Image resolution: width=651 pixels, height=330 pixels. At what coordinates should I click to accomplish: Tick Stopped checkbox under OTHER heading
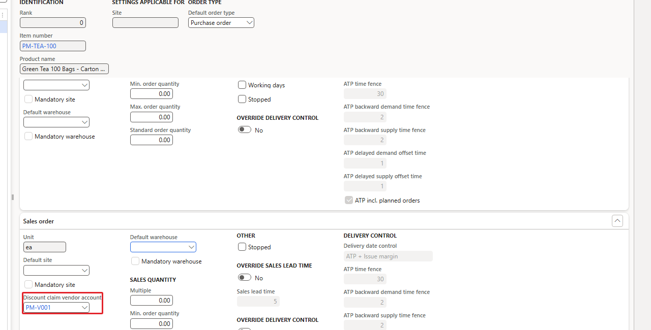[x=242, y=247]
